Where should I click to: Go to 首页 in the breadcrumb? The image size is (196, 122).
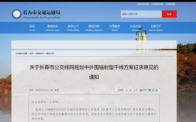click(x=32, y=54)
